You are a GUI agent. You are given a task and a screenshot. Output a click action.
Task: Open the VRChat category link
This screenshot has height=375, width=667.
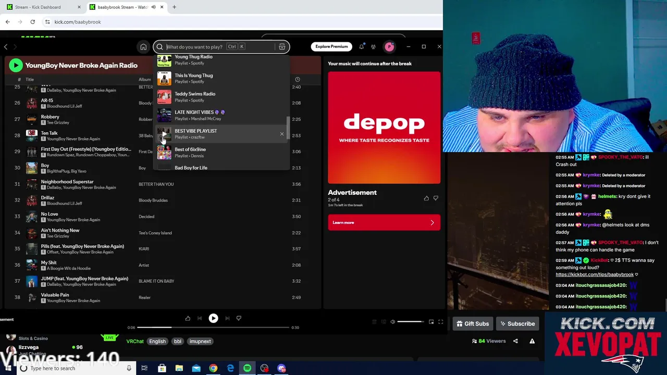click(135, 342)
